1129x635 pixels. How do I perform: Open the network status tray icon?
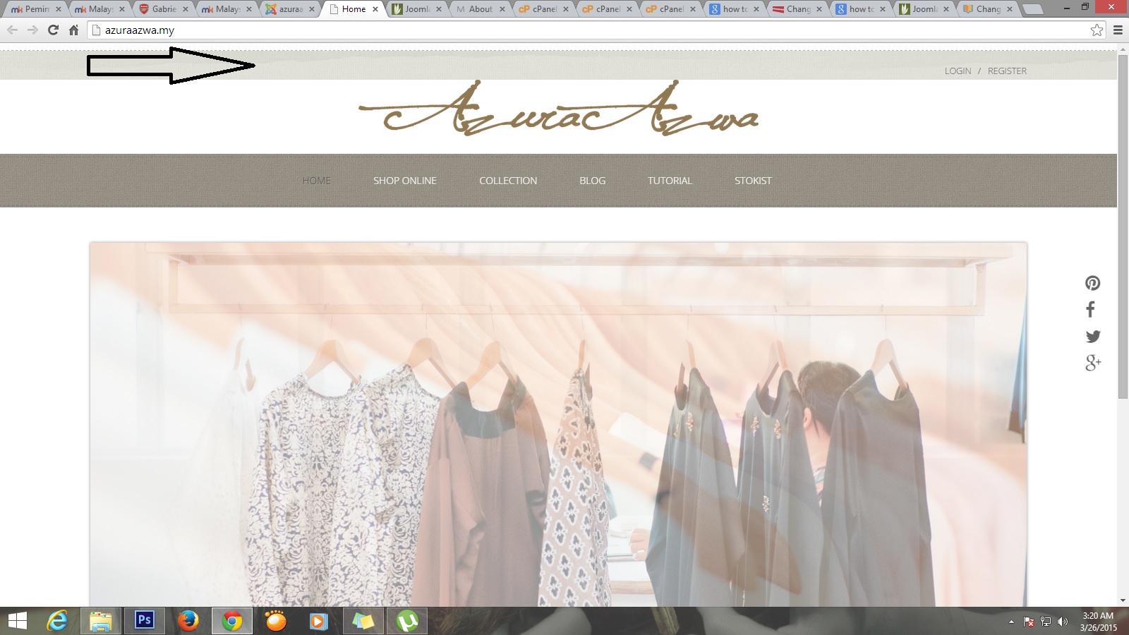pyautogui.click(x=1046, y=622)
